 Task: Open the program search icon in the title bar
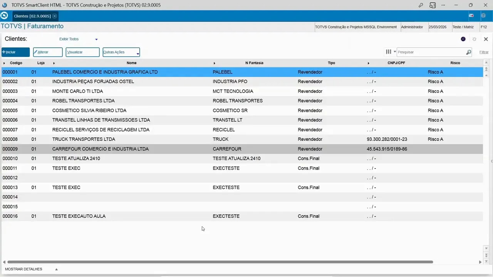(433, 5)
